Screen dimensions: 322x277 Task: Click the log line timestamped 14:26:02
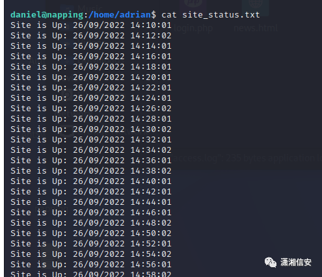pos(91,109)
